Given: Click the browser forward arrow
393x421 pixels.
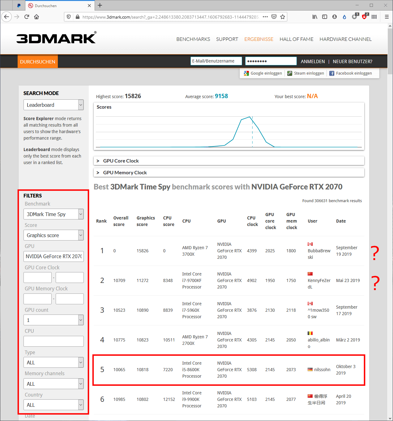Looking at the screenshot, I should 17,17.
